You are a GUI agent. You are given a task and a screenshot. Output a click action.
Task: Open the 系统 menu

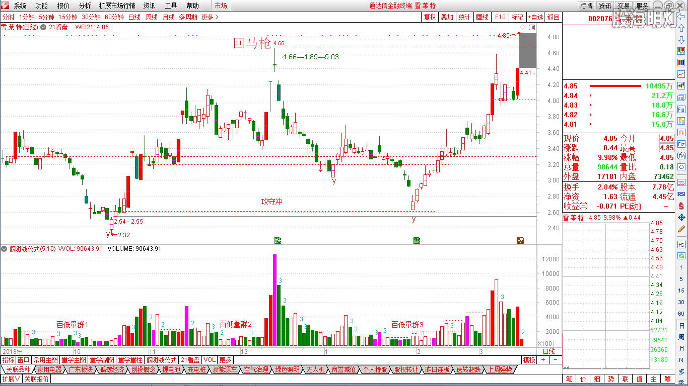click(x=20, y=6)
